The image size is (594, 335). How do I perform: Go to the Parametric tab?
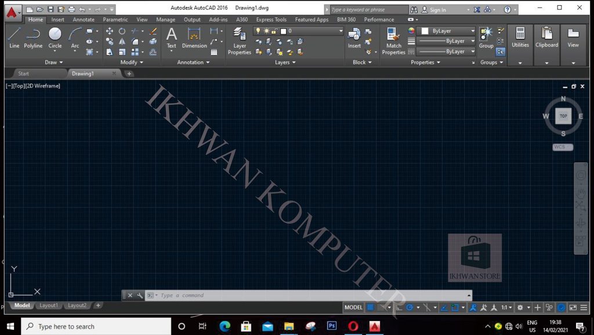(x=115, y=19)
